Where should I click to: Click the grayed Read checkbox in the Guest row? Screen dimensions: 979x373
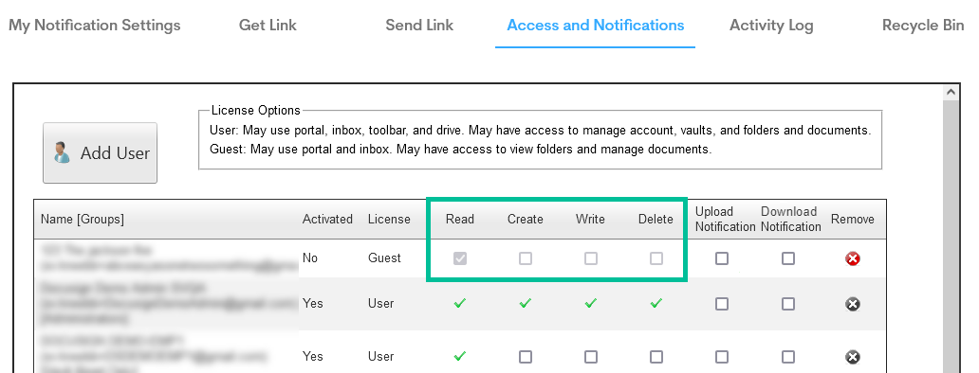[x=460, y=258]
